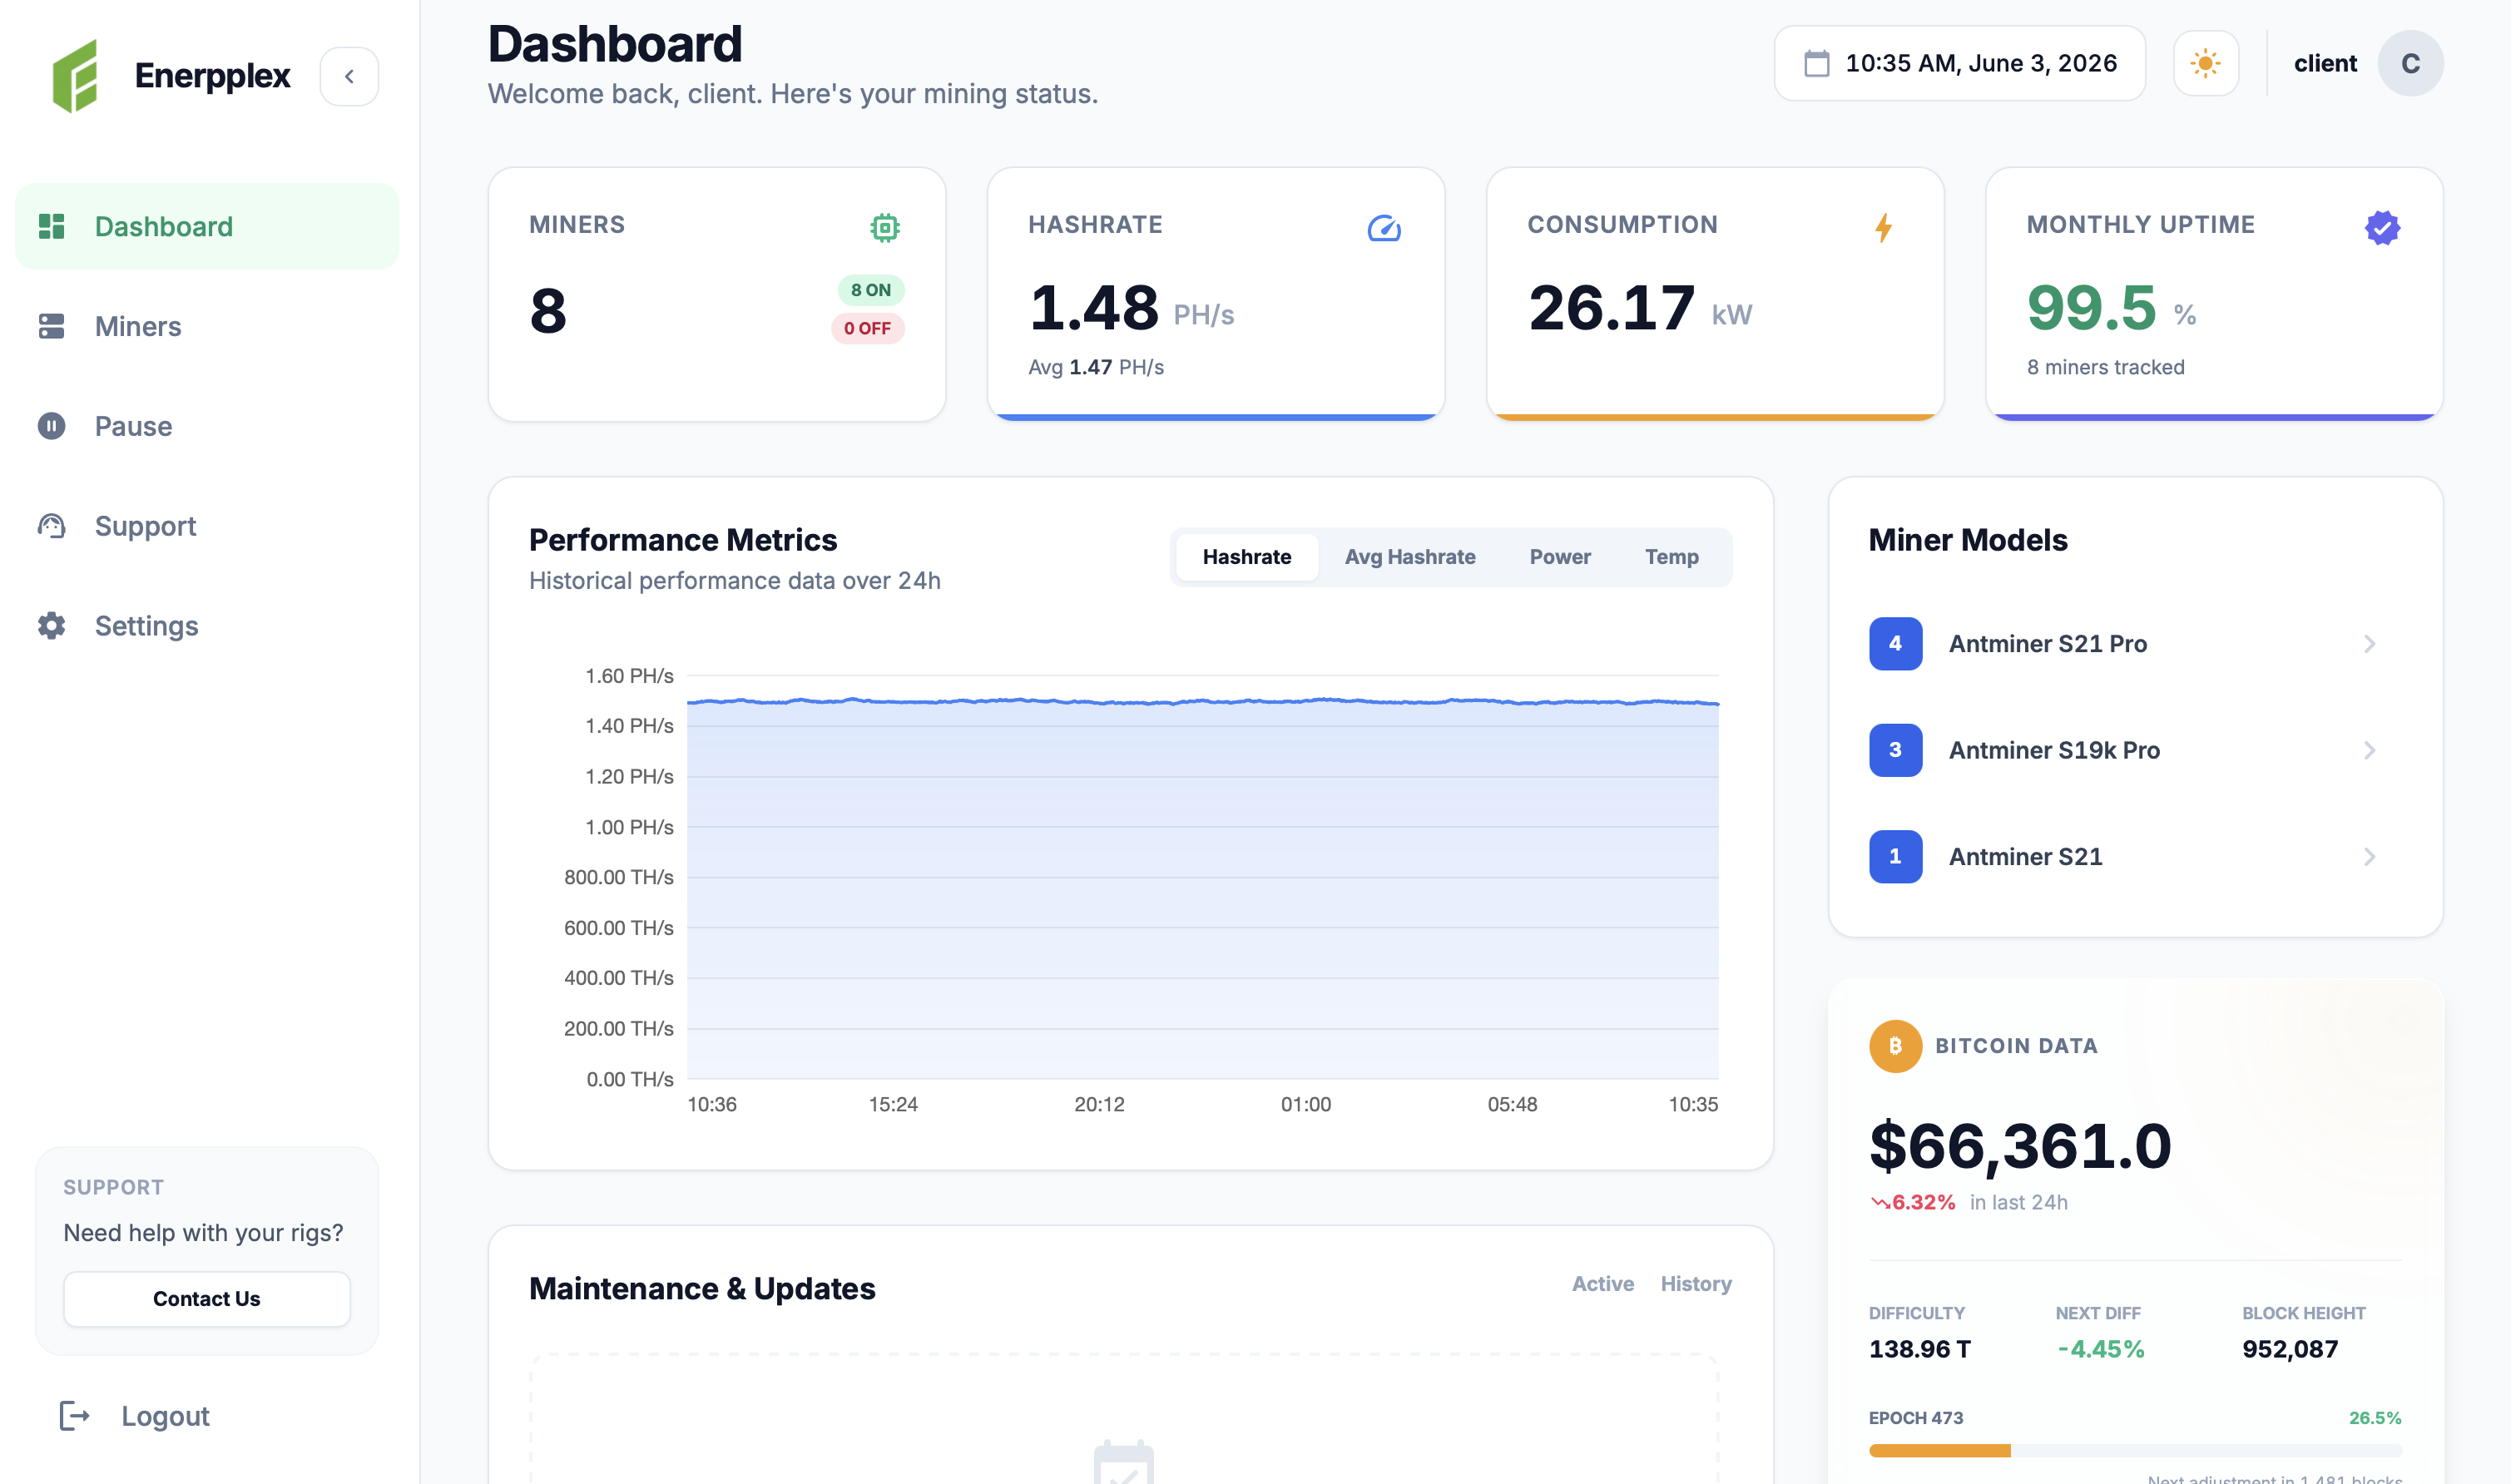This screenshot has height=1484, width=2511.
Task: Click the Pause circle icon
Action: point(52,426)
